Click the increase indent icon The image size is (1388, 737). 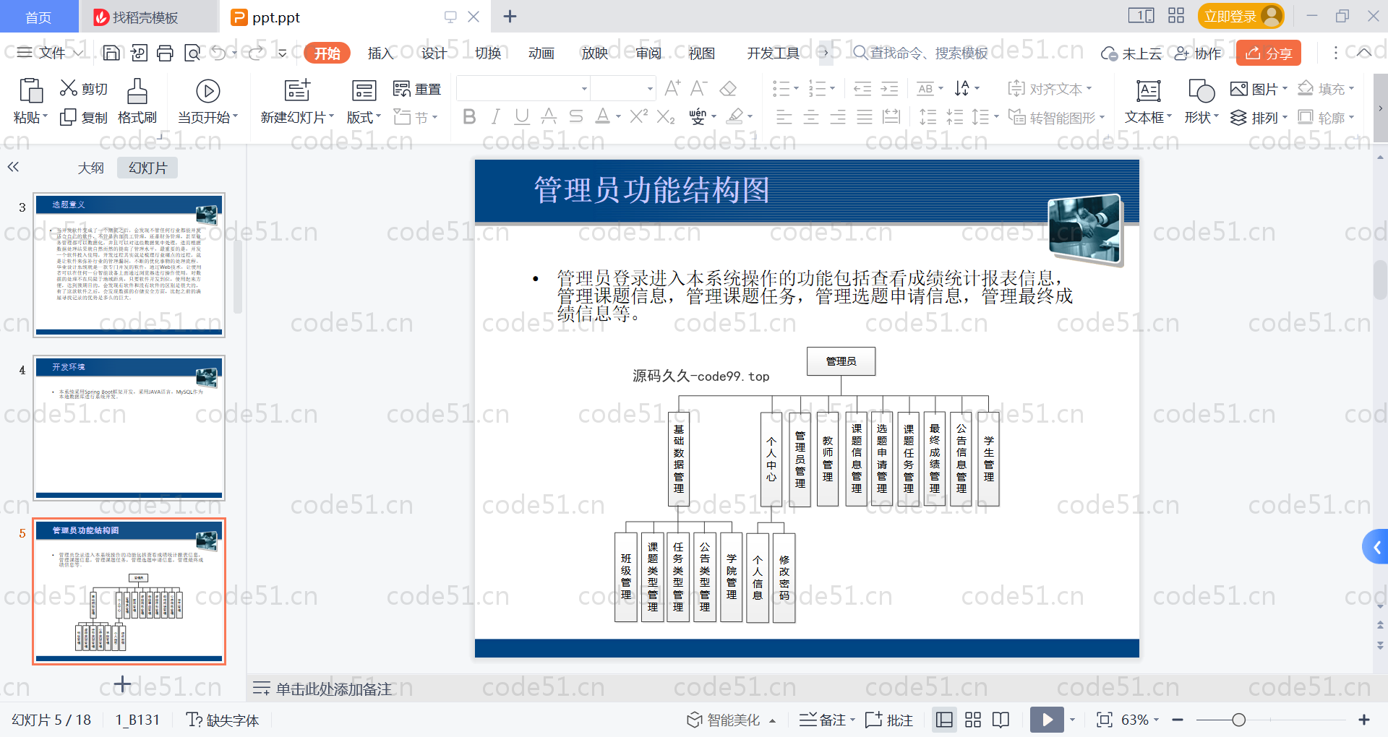click(x=889, y=89)
